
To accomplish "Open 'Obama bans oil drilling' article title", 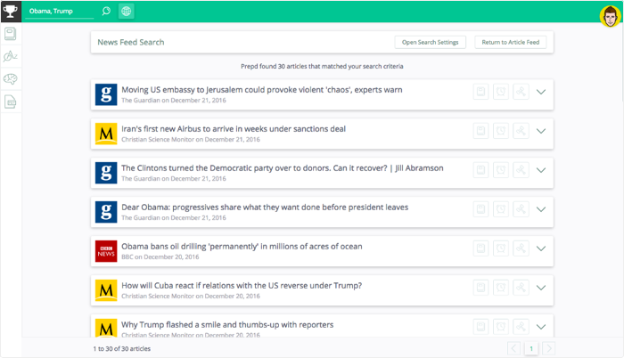I will pyautogui.click(x=242, y=247).
